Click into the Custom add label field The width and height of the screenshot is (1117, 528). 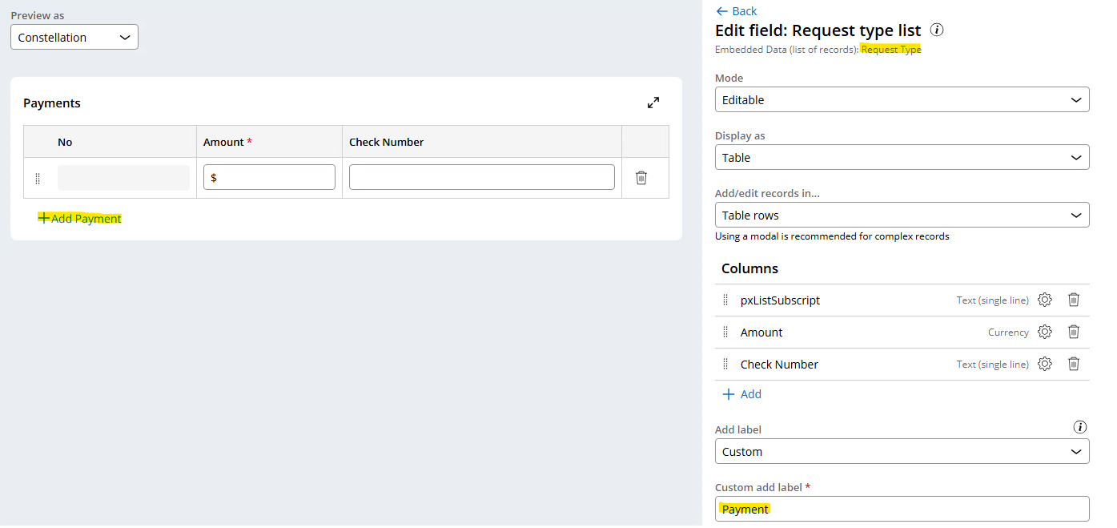[902, 510]
